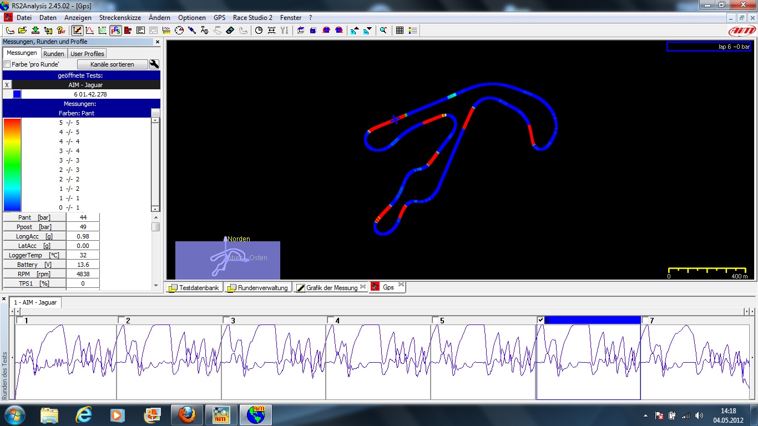Screen dimensions: 758x426
Task: Click the Pant [bar] channel button
Action: (34, 217)
